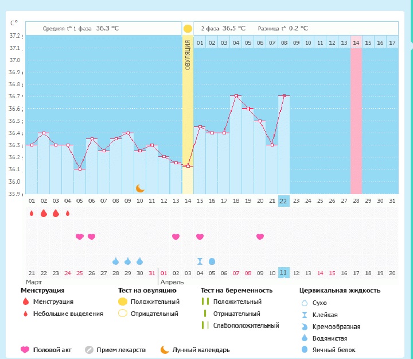This screenshot has height=359, width=413.
Task: Click the Половой акт legend heart icon
Action: click(25, 350)
